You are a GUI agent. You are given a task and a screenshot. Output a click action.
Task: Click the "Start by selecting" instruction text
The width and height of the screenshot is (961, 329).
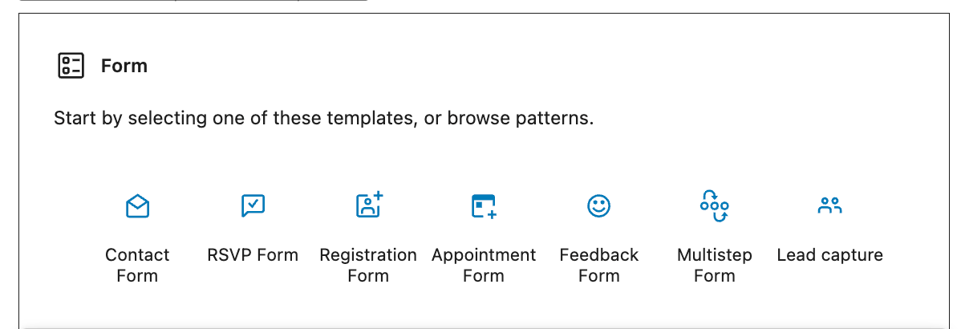pos(120,119)
